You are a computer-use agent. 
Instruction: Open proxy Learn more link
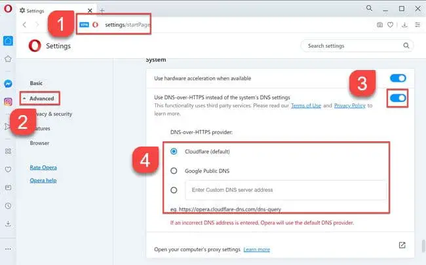tap(257, 249)
